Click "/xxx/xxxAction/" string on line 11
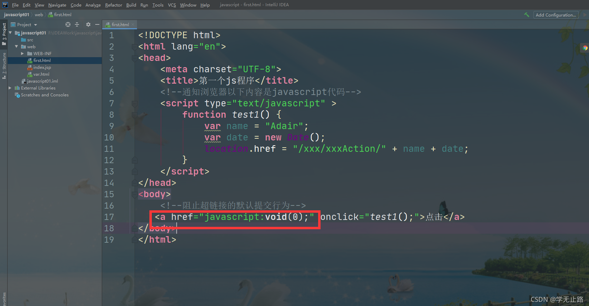Image resolution: width=589 pixels, height=306 pixels. point(339,149)
